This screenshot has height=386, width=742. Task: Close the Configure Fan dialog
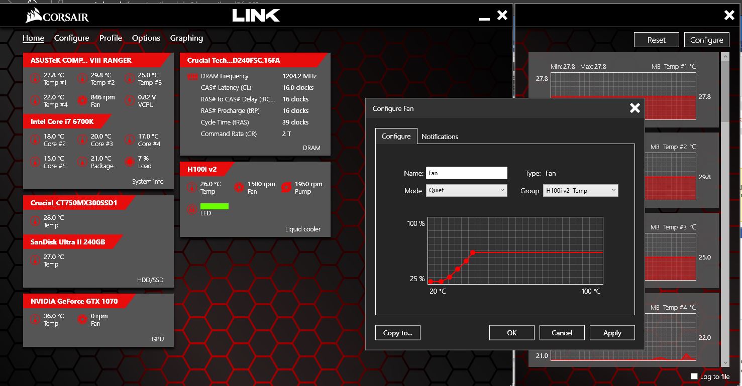635,108
